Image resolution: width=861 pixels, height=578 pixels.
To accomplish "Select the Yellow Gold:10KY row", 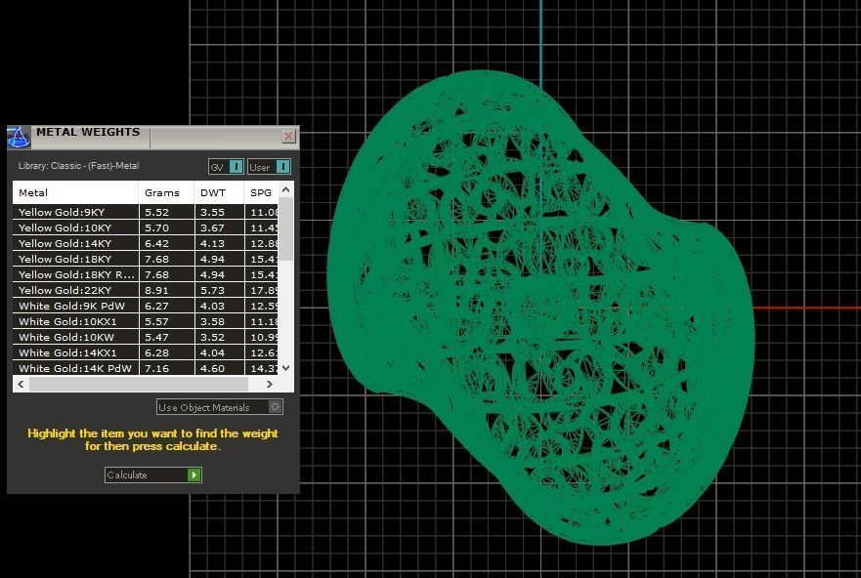I will click(x=145, y=227).
